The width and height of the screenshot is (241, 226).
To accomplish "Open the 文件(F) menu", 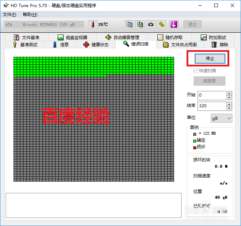I will coord(9,15).
